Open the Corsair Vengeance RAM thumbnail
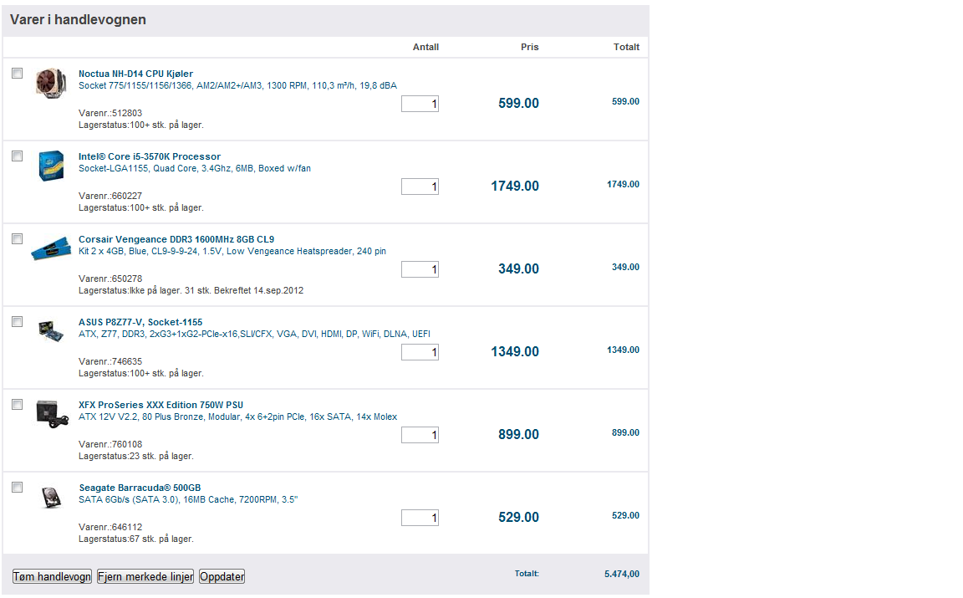Screen dimensions: 963x598 pyautogui.click(x=51, y=248)
